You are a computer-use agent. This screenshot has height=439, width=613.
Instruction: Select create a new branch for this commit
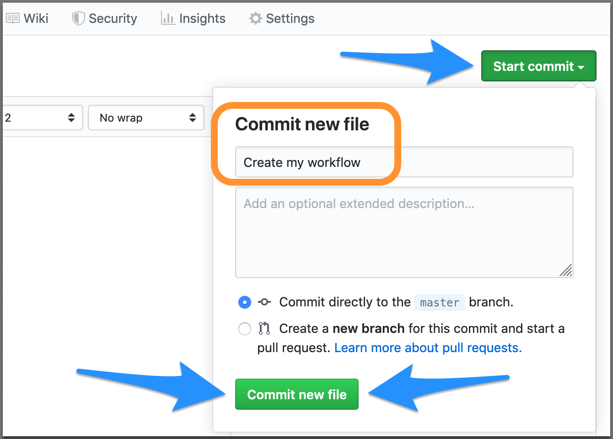coord(245,328)
